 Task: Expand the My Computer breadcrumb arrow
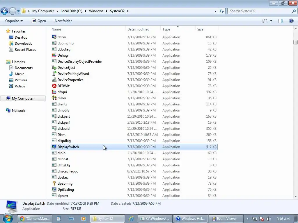(x=57, y=11)
